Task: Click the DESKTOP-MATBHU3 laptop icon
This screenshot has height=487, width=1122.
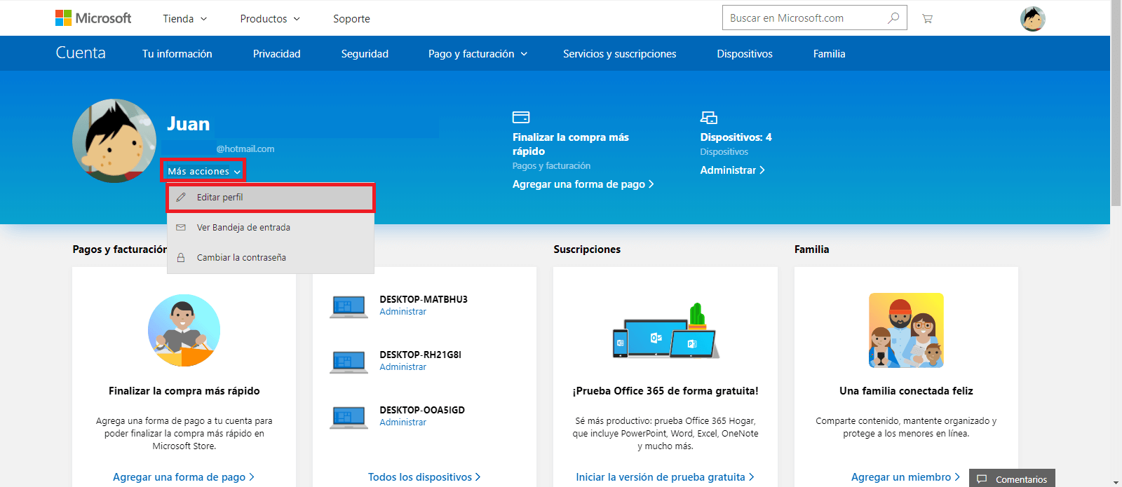Action: point(349,307)
